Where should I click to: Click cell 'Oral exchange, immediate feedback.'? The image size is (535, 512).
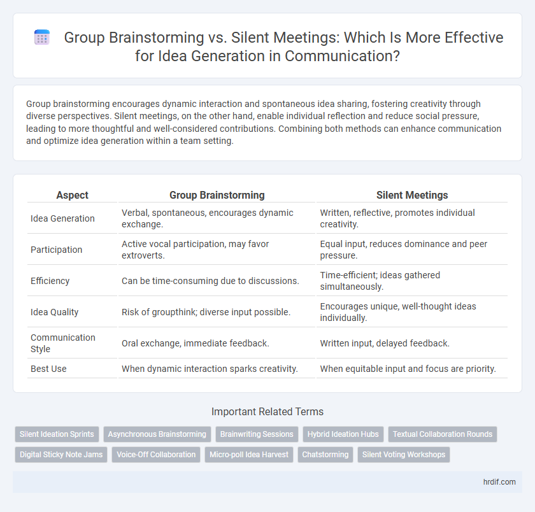point(217,343)
